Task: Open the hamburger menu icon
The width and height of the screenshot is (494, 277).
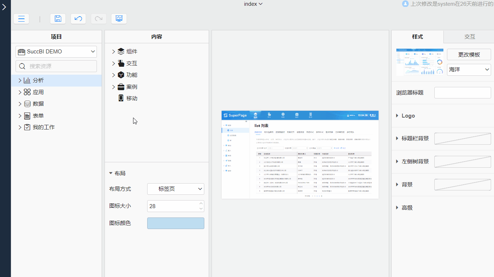Action: pyautogui.click(x=21, y=19)
